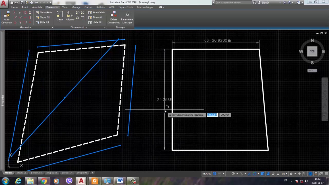
Task: Apply the Radius dimensional constraint
Action: [78, 13]
